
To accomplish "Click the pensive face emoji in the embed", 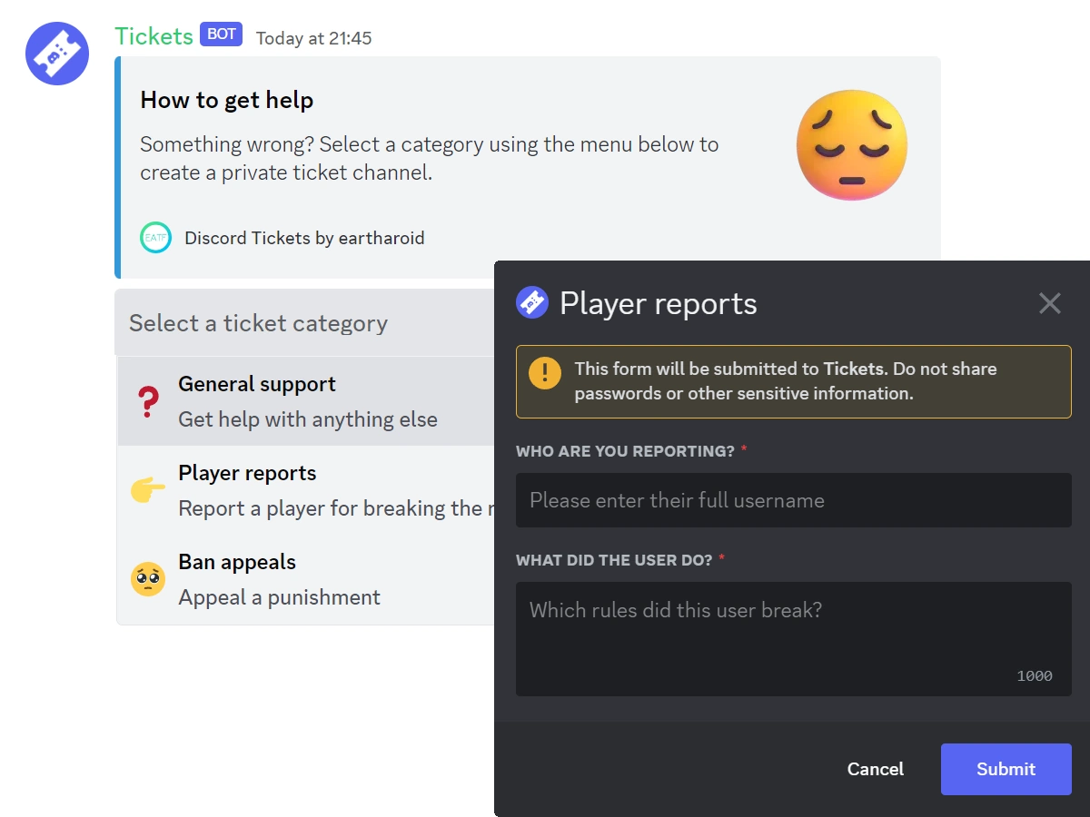I will pyautogui.click(x=851, y=145).
